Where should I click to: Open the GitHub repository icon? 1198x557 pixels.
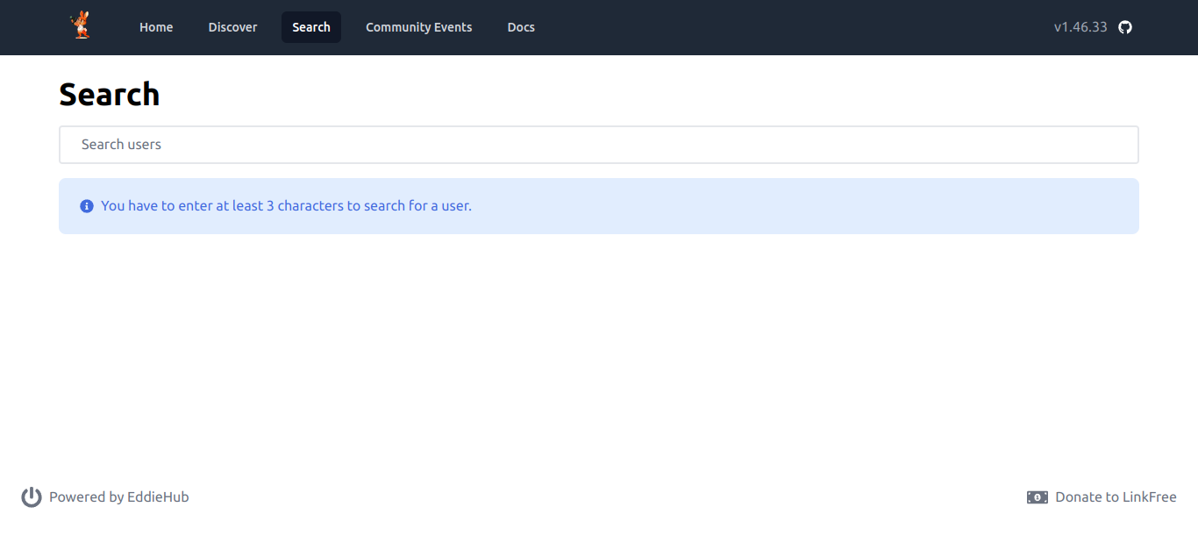[1125, 27]
